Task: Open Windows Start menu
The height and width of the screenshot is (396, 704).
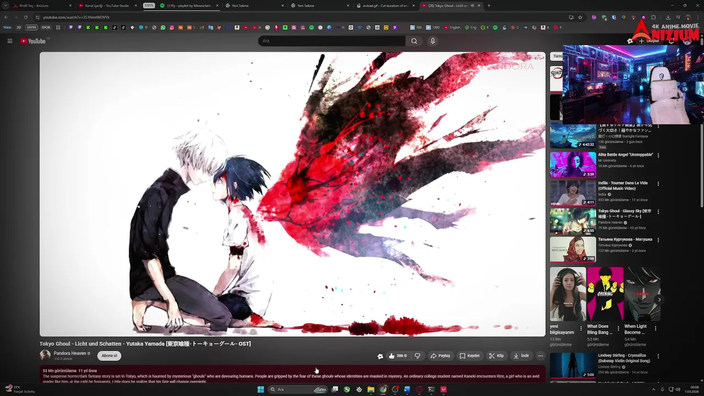Action: tap(261, 389)
